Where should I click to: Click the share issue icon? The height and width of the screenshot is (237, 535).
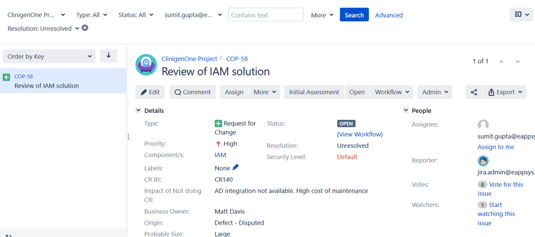(473, 92)
